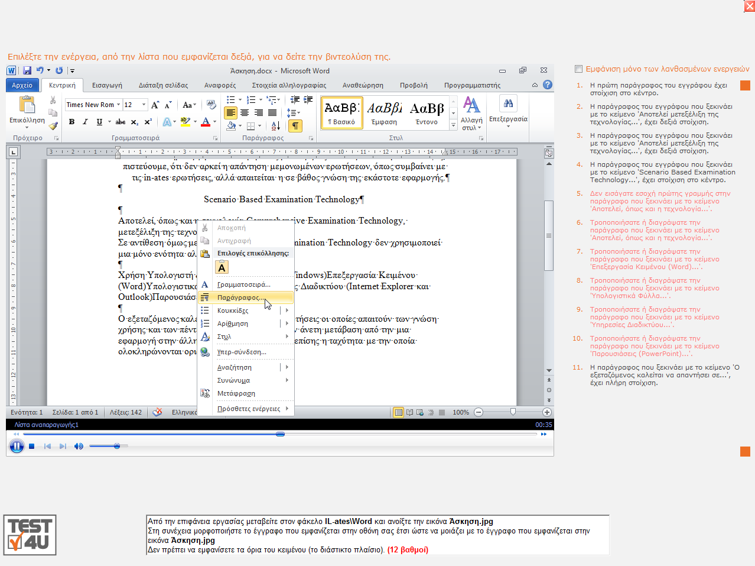This screenshot has width=755, height=566.
Task: Click the zoom in plus button
Action: [x=547, y=412]
